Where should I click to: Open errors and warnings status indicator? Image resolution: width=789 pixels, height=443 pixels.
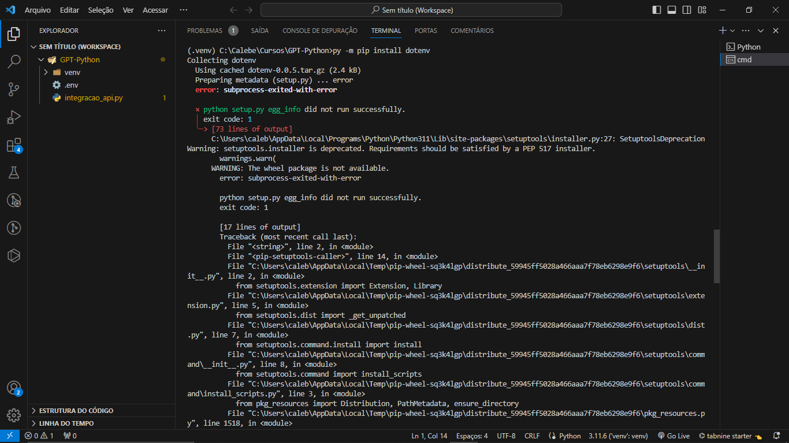pos(39,436)
